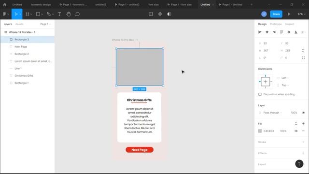
Task: Click the C4C4C4 fill color swatch
Action: click(x=260, y=131)
